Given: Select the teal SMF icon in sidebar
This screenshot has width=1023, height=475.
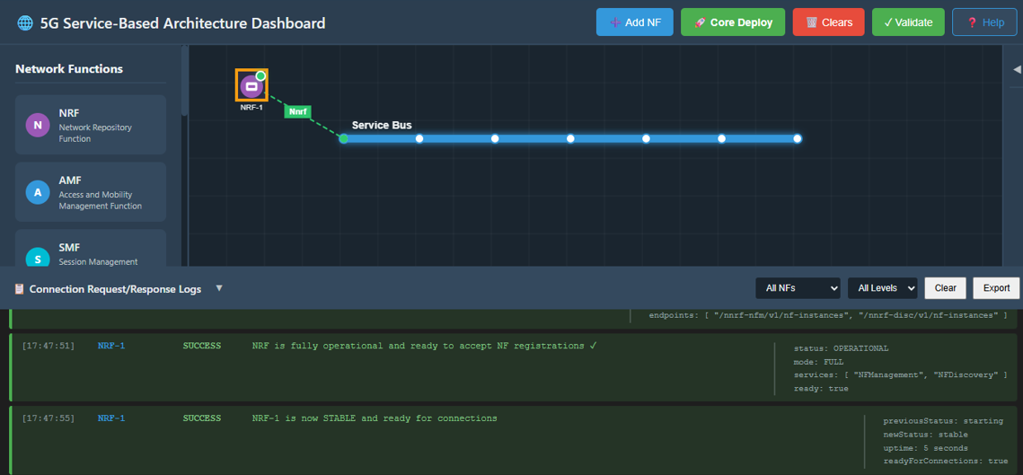Looking at the screenshot, I should [38, 259].
